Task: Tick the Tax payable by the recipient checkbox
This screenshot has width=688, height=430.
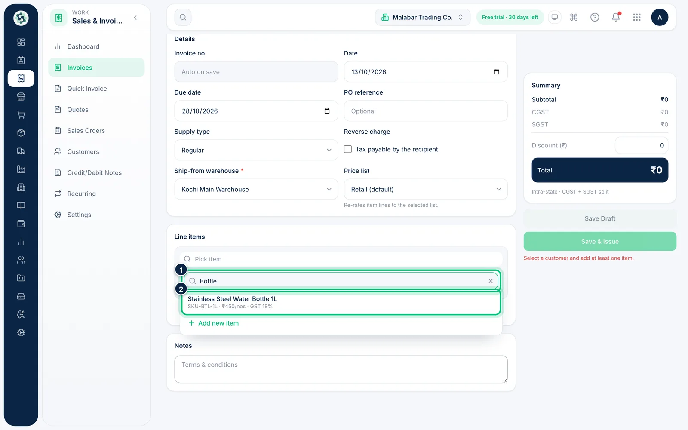Action: coord(348,149)
